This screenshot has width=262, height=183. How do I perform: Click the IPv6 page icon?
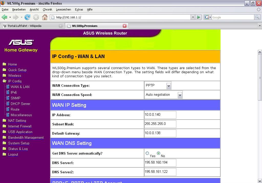[x=8, y=92]
